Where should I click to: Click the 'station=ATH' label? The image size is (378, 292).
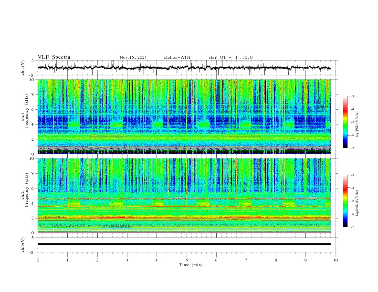point(177,57)
